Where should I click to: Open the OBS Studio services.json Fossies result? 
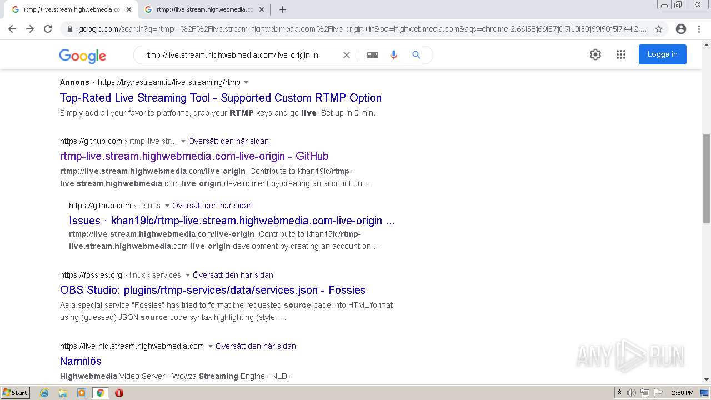[x=213, y=290]
